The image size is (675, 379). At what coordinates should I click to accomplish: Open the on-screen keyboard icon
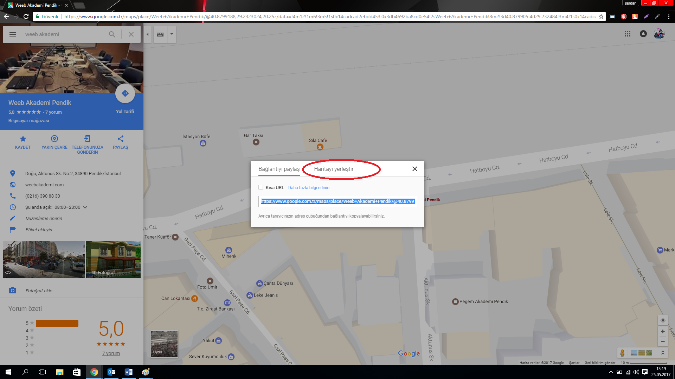(160, 34)
